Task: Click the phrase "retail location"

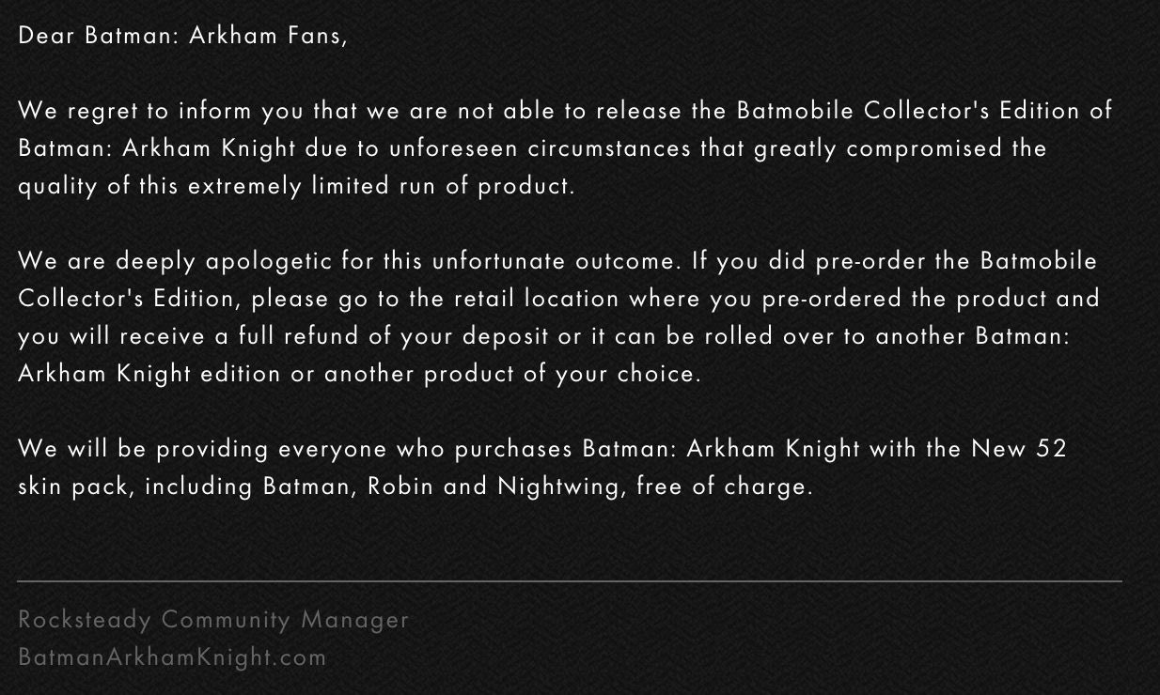Action: 537,299
